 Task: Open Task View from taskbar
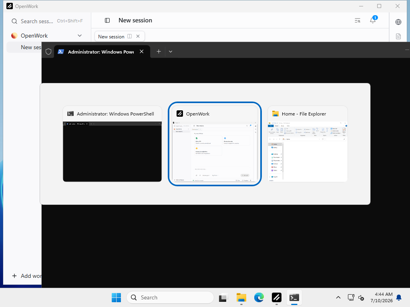pos(223,297)
